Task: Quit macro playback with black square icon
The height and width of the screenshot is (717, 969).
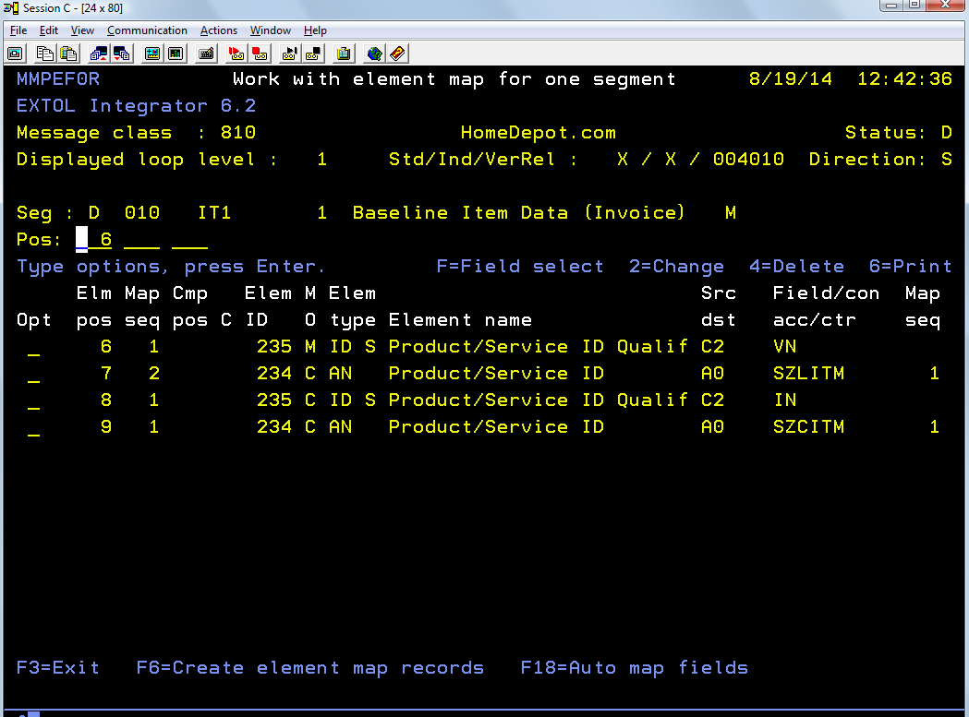Action: pyautogui.click(x=313, y=54)
